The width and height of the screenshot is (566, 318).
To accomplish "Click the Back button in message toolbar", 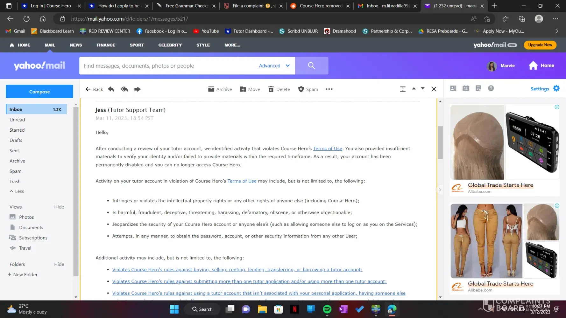I will click(x=94, y=89).
